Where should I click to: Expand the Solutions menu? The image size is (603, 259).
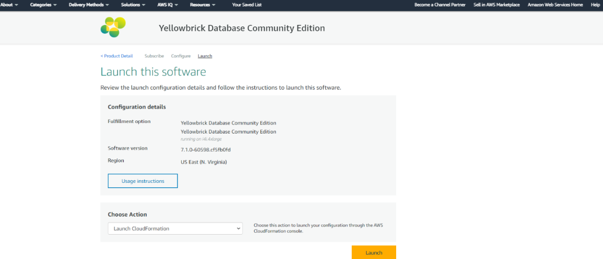tap(133, 5)
